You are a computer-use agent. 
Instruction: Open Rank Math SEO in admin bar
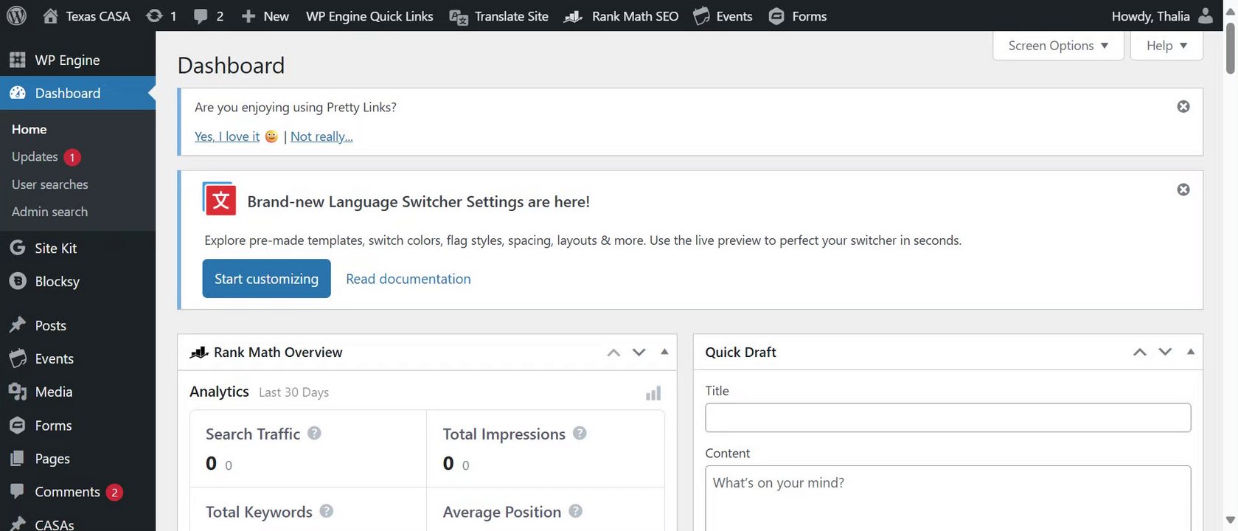tap(621, 15)
